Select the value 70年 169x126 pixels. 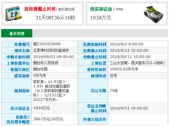[114, 91]
